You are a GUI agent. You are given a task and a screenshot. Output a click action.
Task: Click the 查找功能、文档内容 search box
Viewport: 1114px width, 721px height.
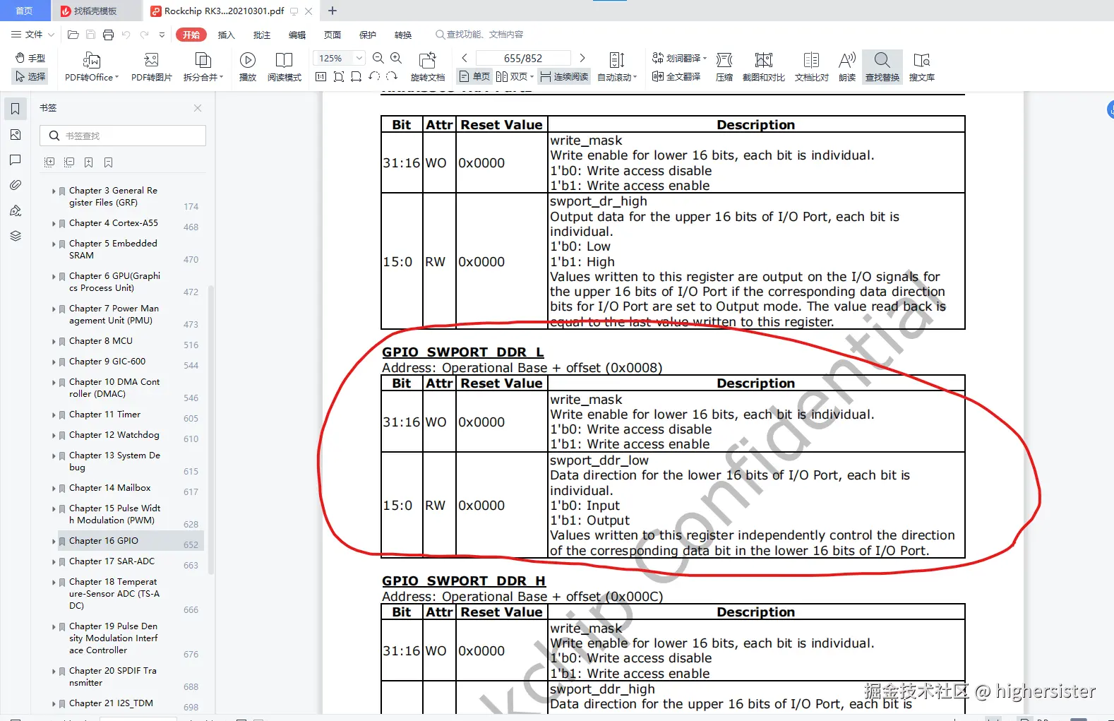(x=480, y=35)
